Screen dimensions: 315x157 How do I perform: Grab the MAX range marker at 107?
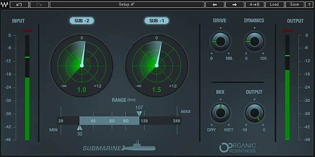tap(139, 114)
